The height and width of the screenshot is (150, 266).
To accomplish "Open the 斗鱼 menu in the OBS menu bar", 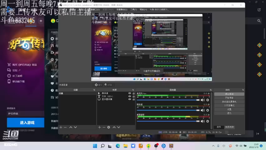I will (x=159, y=10).
